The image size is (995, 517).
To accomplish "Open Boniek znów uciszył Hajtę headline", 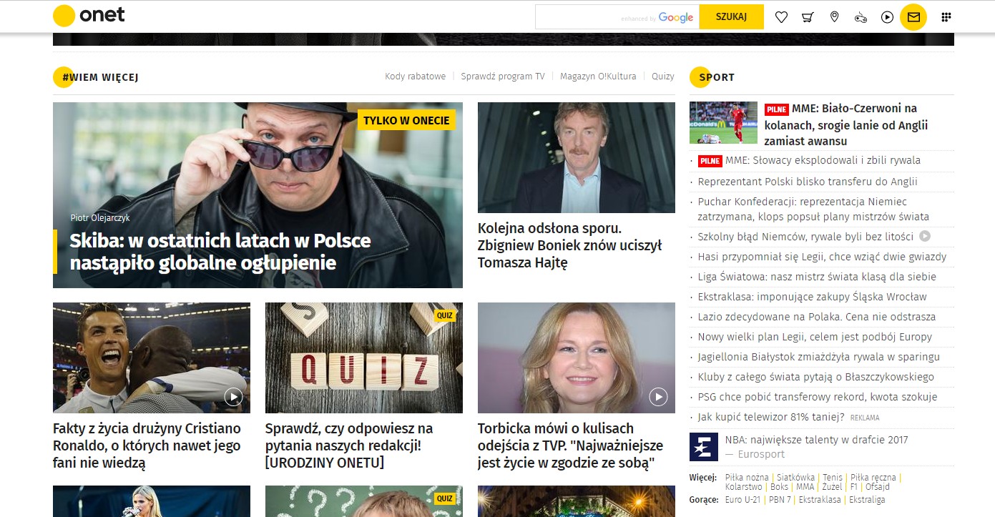I will click(570, 245).
